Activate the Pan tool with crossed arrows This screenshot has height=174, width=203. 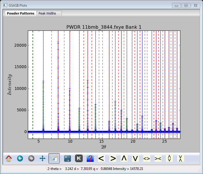(x=42, y=158)
